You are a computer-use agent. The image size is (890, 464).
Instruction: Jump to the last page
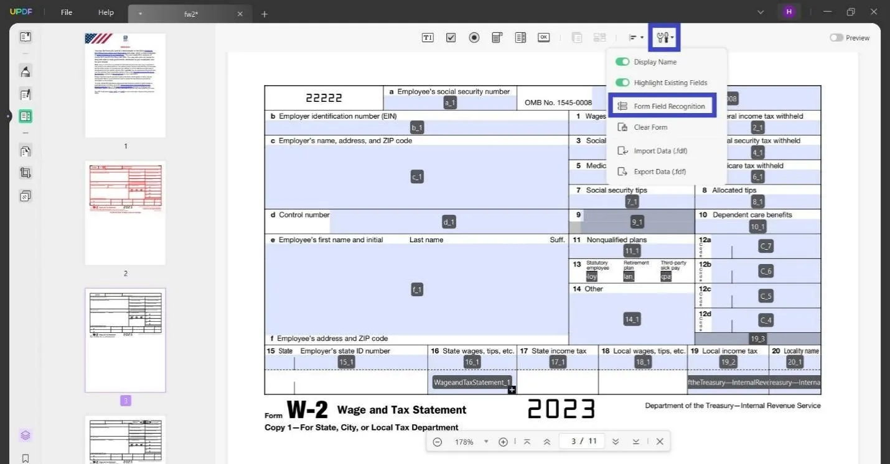tap(636, 442)
